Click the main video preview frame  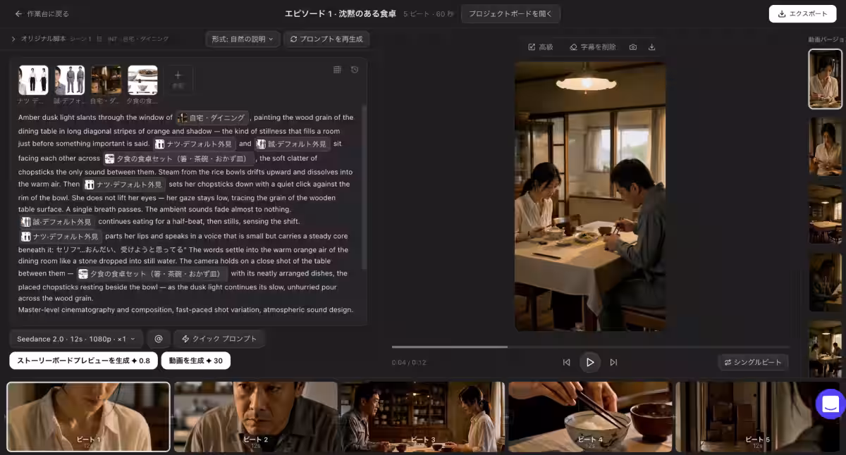click(590, 196)
